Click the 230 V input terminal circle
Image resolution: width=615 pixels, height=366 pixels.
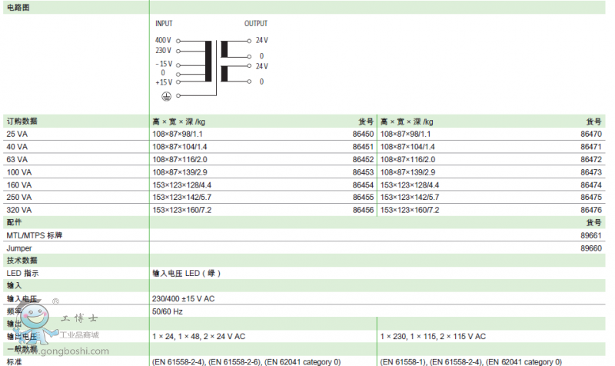tap(178, 50)
